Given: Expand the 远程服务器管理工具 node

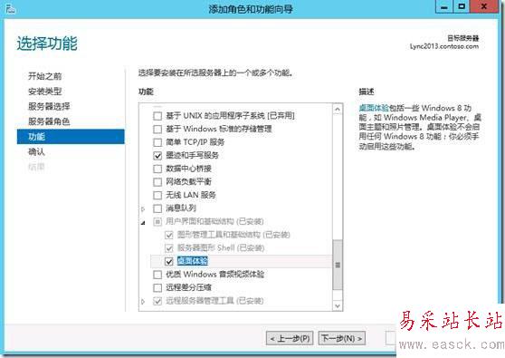Looking at the screenshot, I should coord(143,302).
